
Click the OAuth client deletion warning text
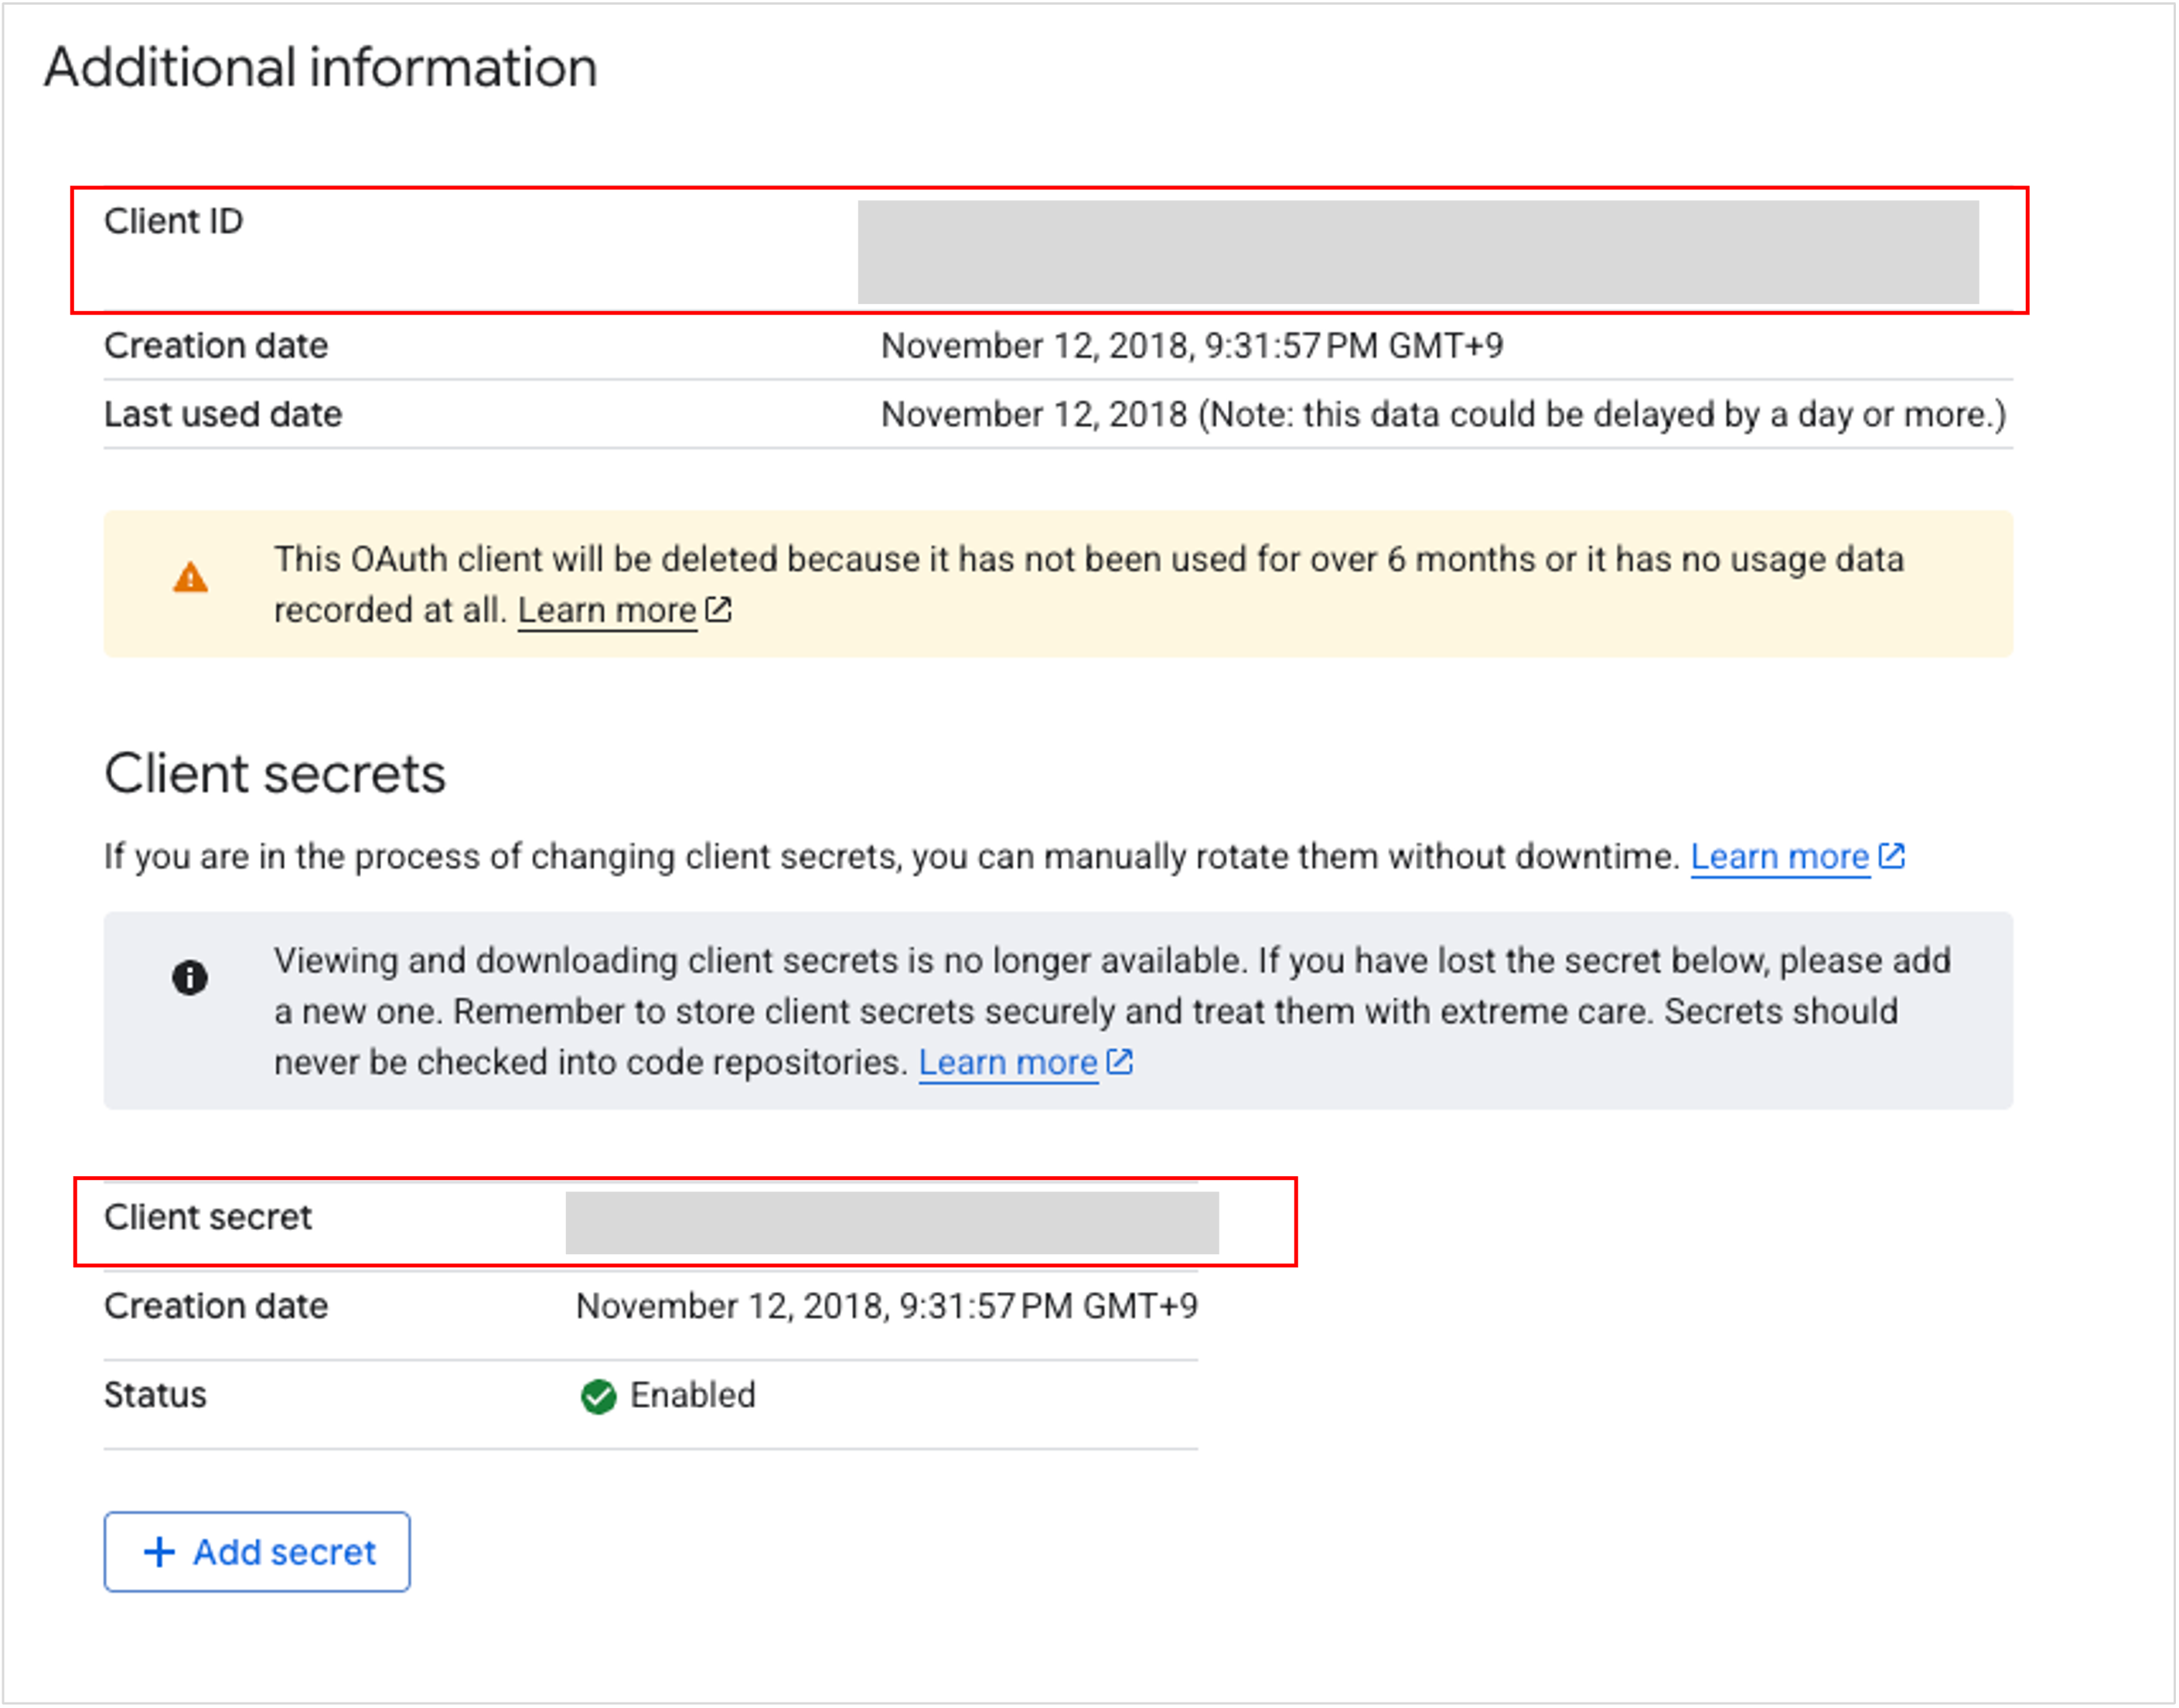1088,584
